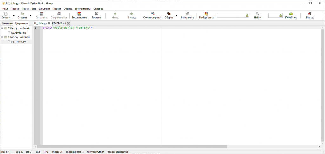The width and height of the screenshot is (325, 154).
Task: Select the C:\work\...onBasic folder row
Action: [16, 37]
